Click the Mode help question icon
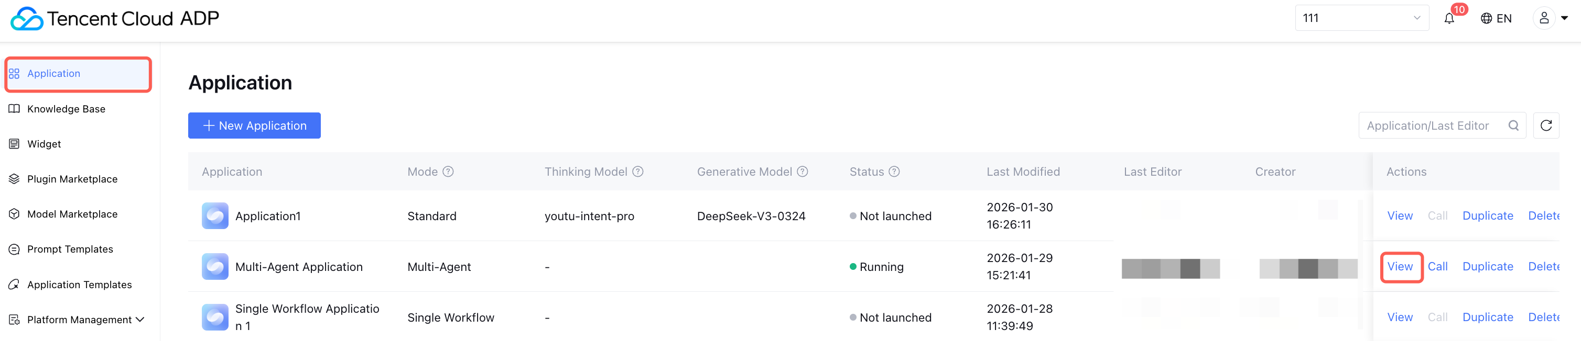 point(448,172)
